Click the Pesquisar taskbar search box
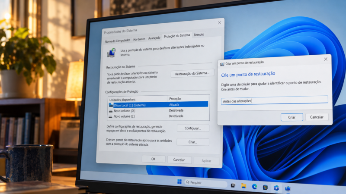346x194 pixels. [206, 183]
